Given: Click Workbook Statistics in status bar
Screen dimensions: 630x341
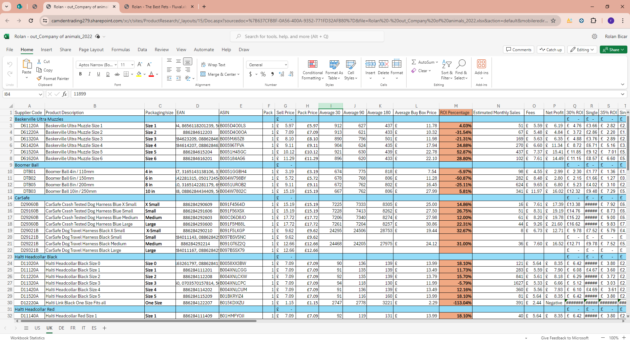Looking at the screenshot, I should point(28,338).
